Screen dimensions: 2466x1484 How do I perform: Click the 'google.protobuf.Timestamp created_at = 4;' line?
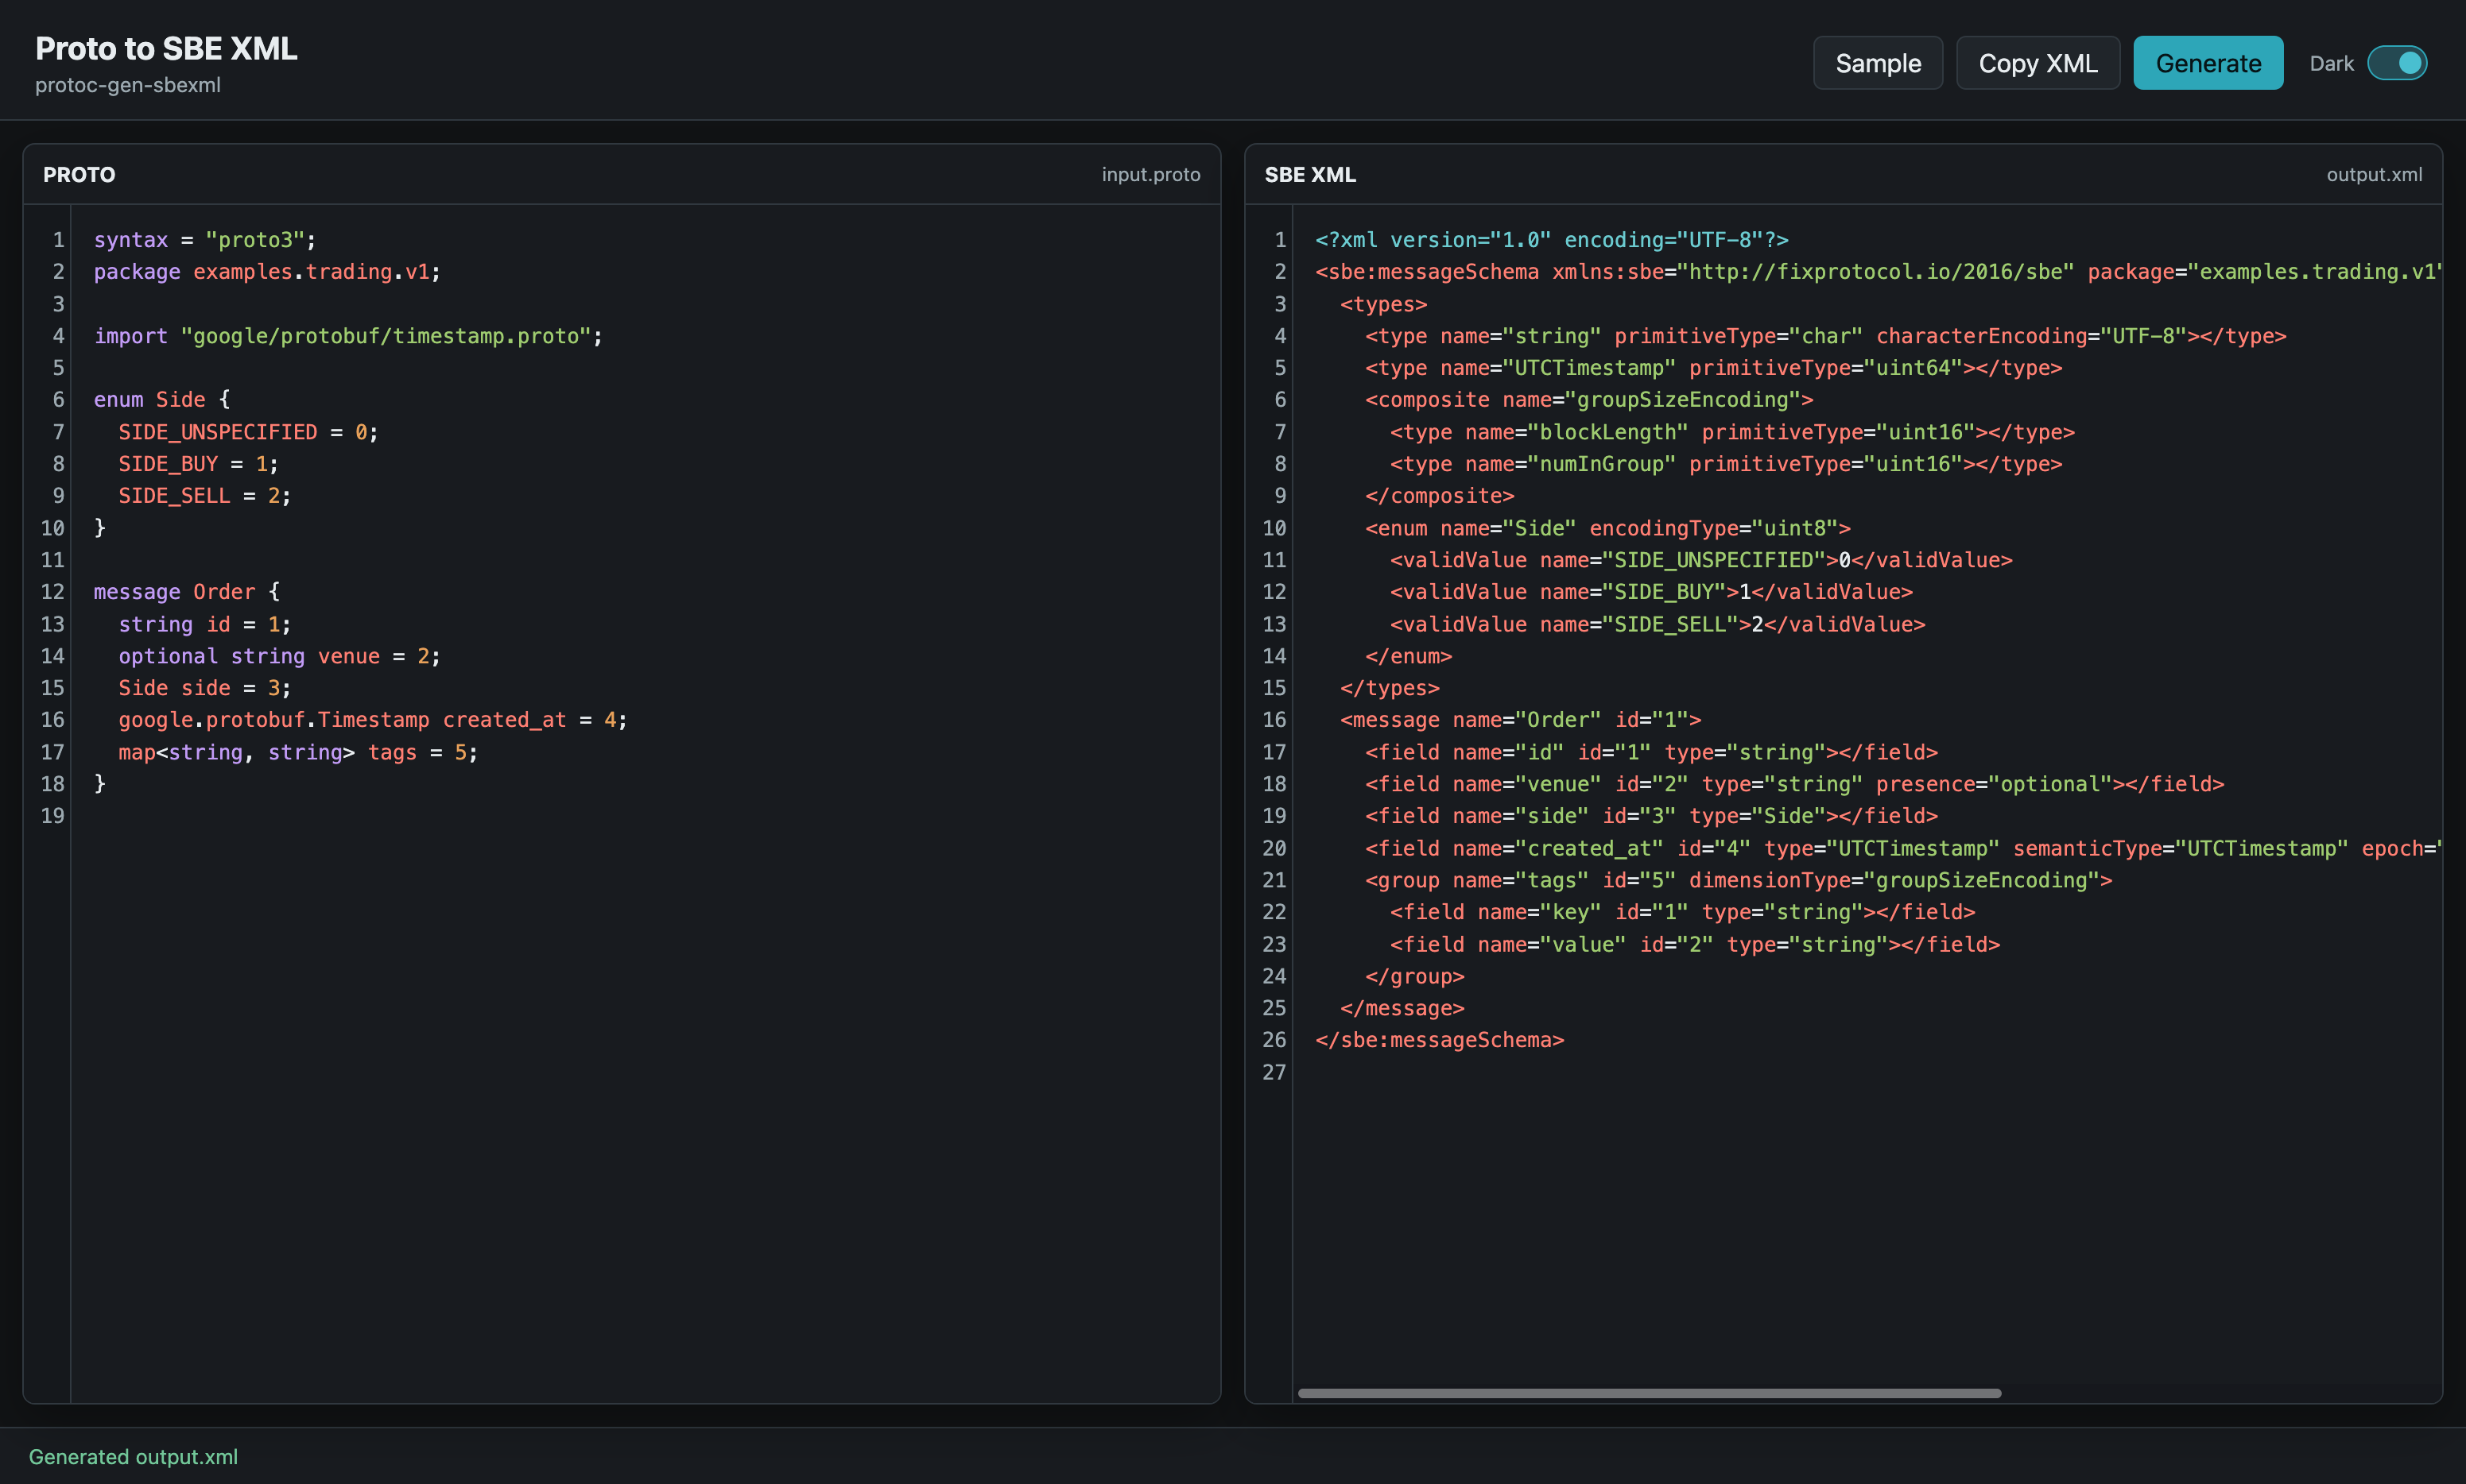pyautogui.click(x=372, y=720)
